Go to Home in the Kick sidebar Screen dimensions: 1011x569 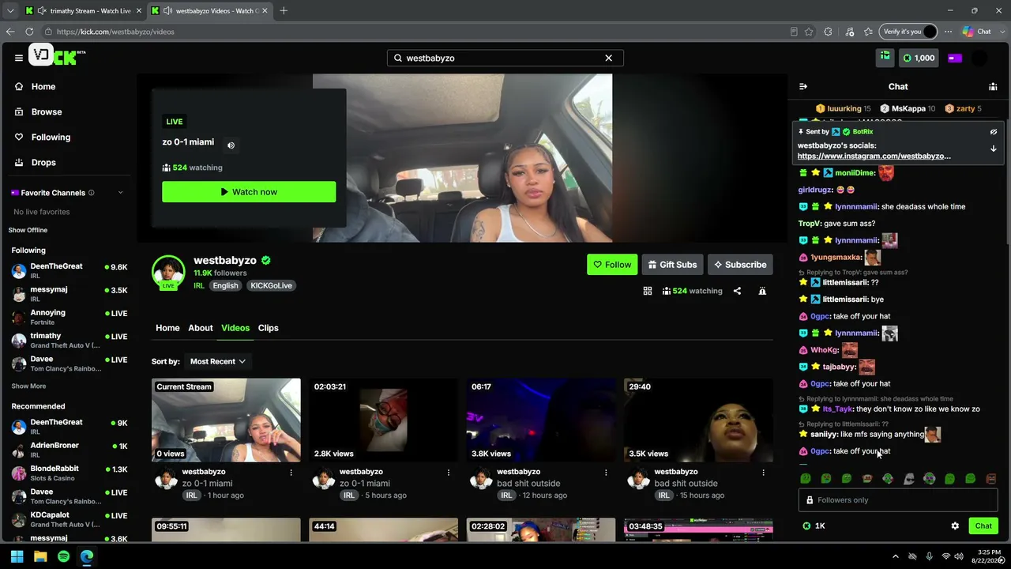(x=35, y=87)
